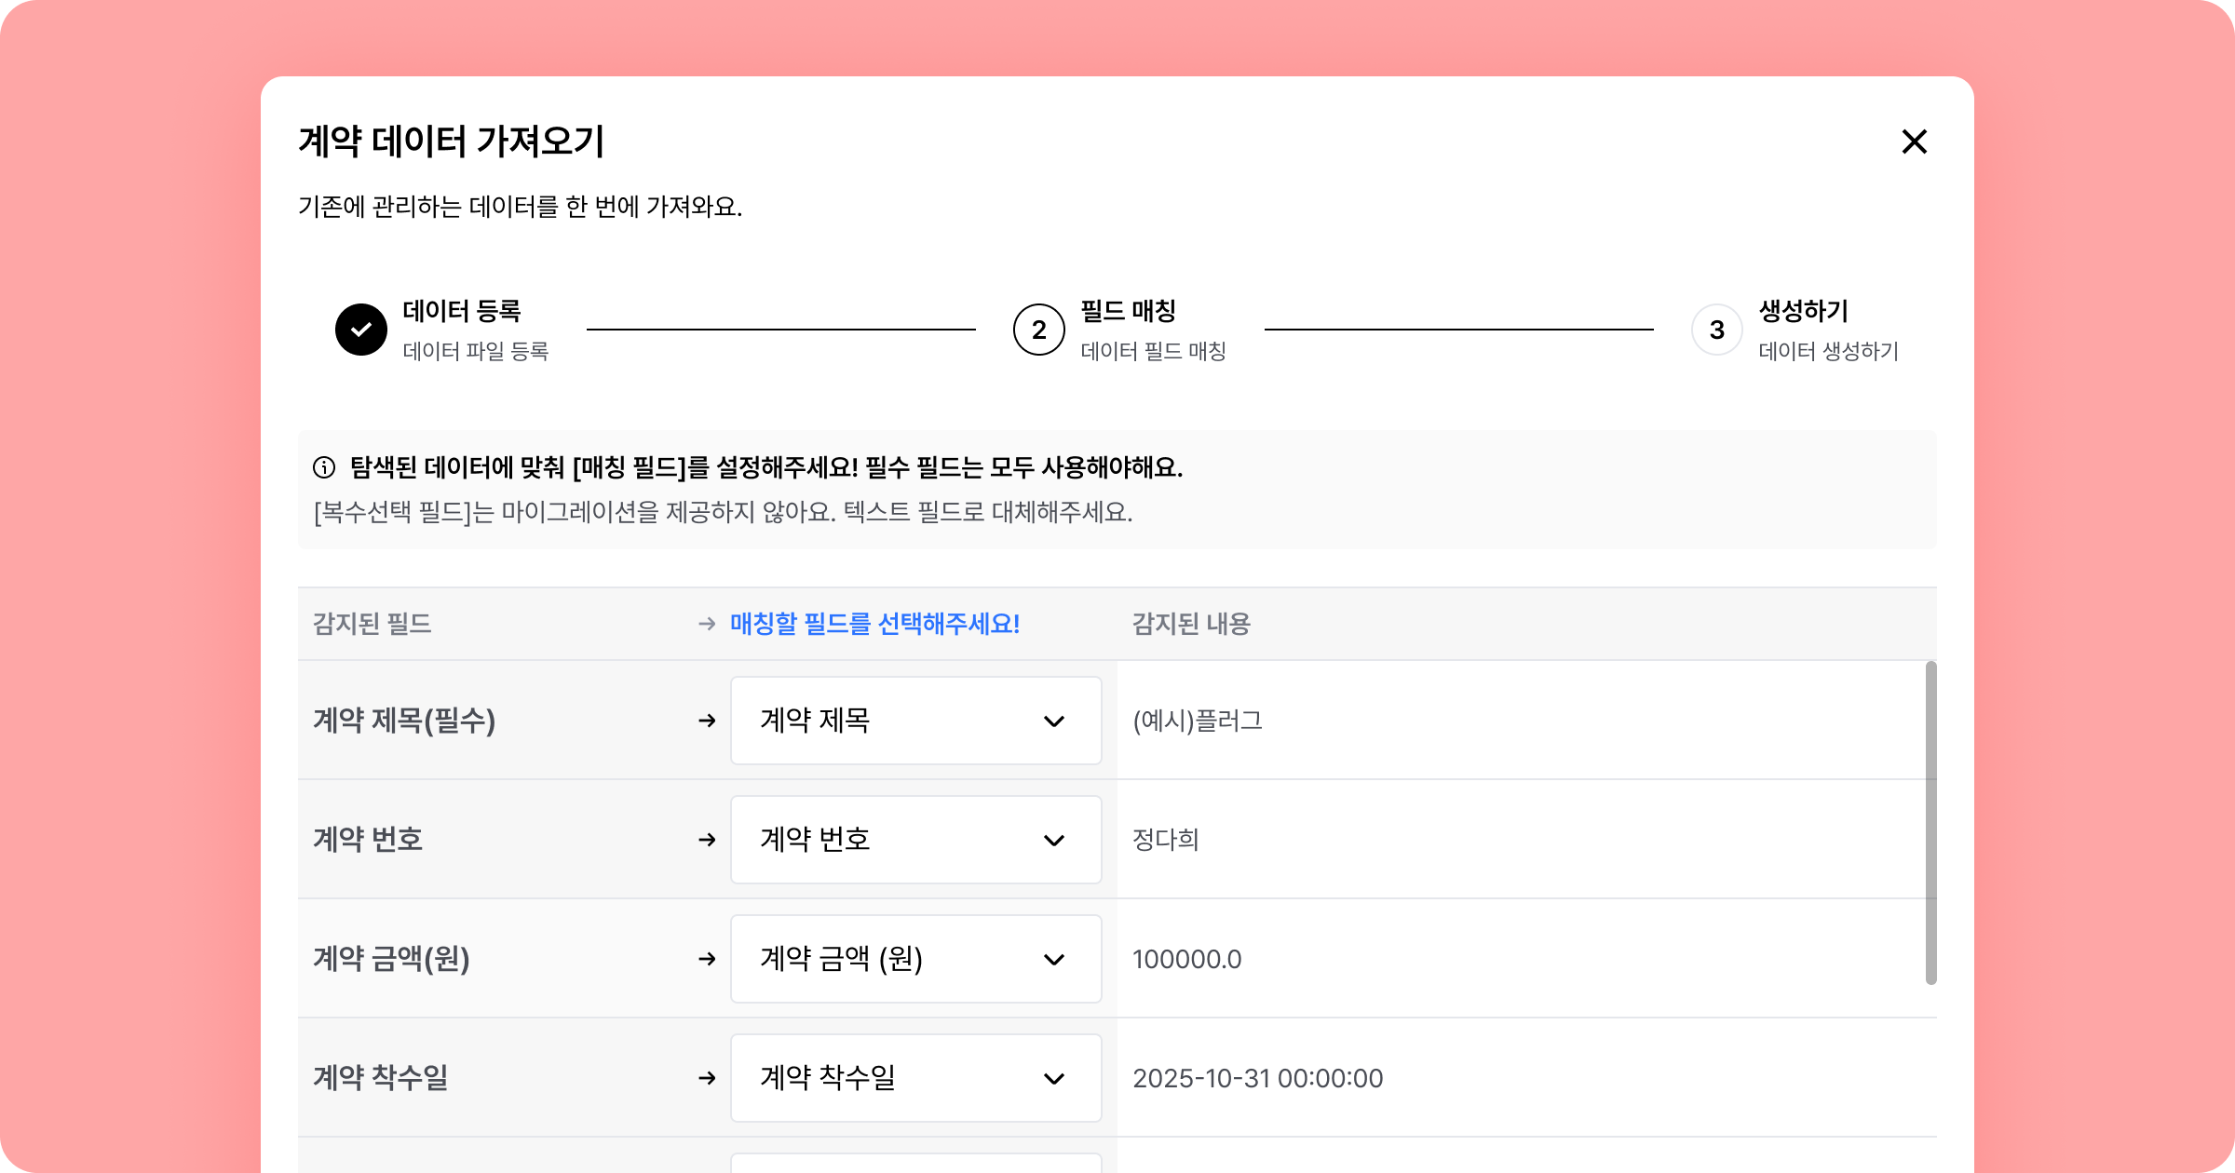The height and width of the screenshot is (1173, 2235).
Task: Click the info icon in the notice
Action: 324,467
